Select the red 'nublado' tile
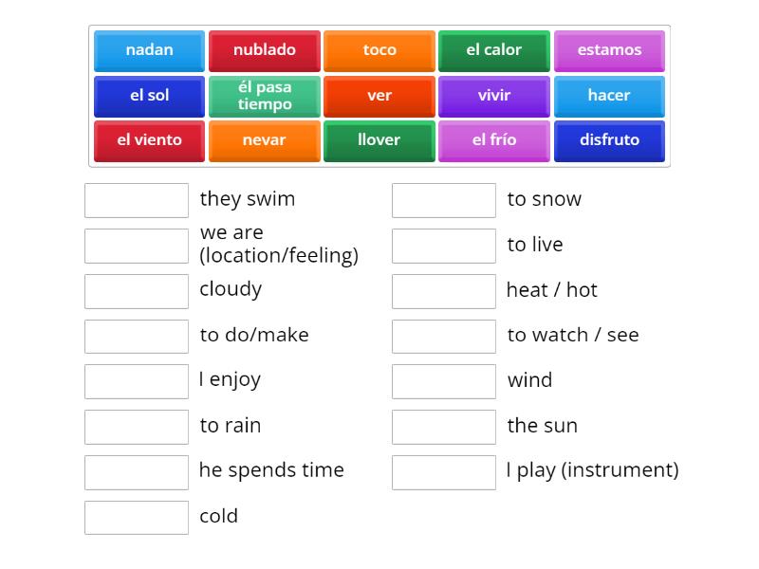This screenshot has height=569, width=759. point(265,50)
